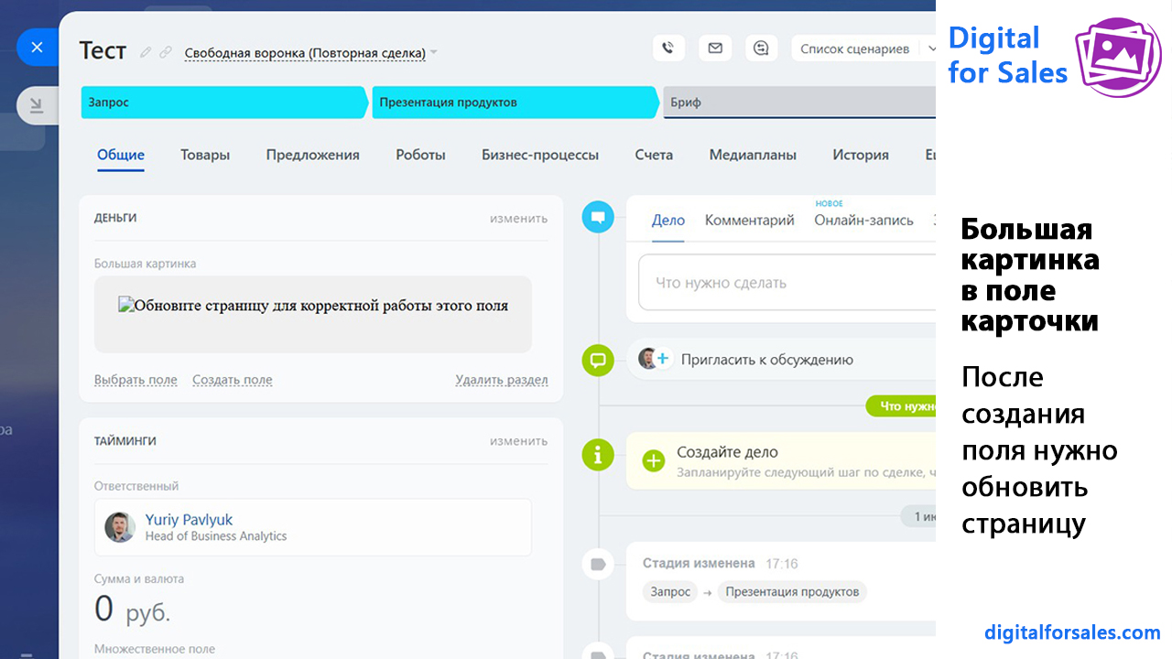Click the phone call icon
The height and width of the screenshot is (659, 1172).
point(668,49)
